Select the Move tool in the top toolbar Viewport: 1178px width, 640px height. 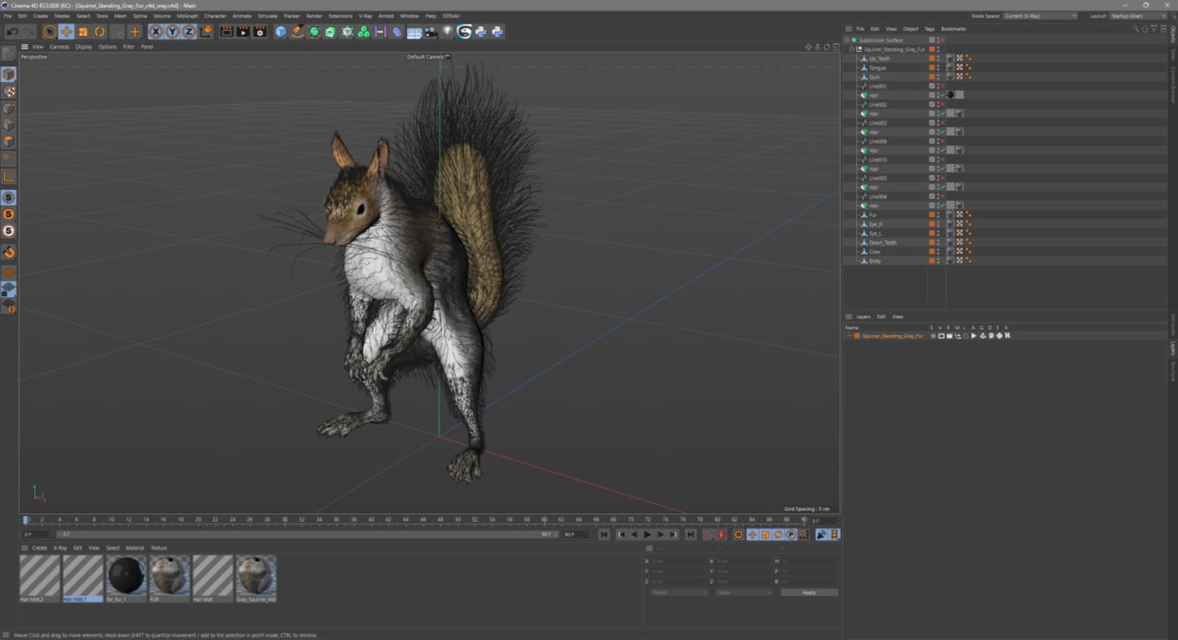click(x=66, y=32)
